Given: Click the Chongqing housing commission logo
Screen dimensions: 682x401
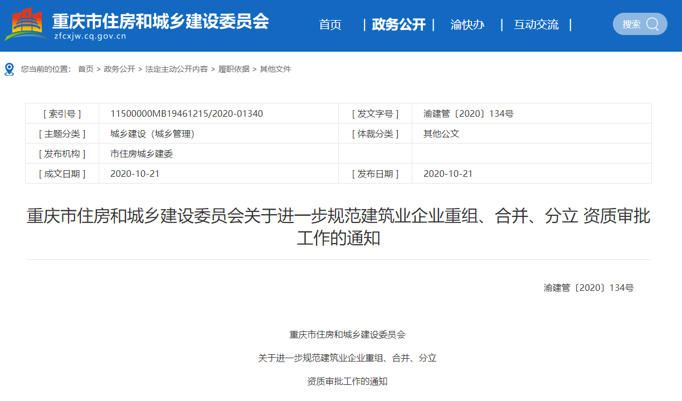Looking at the screenshot, I should pyautogui.click(x=26, y=24).
